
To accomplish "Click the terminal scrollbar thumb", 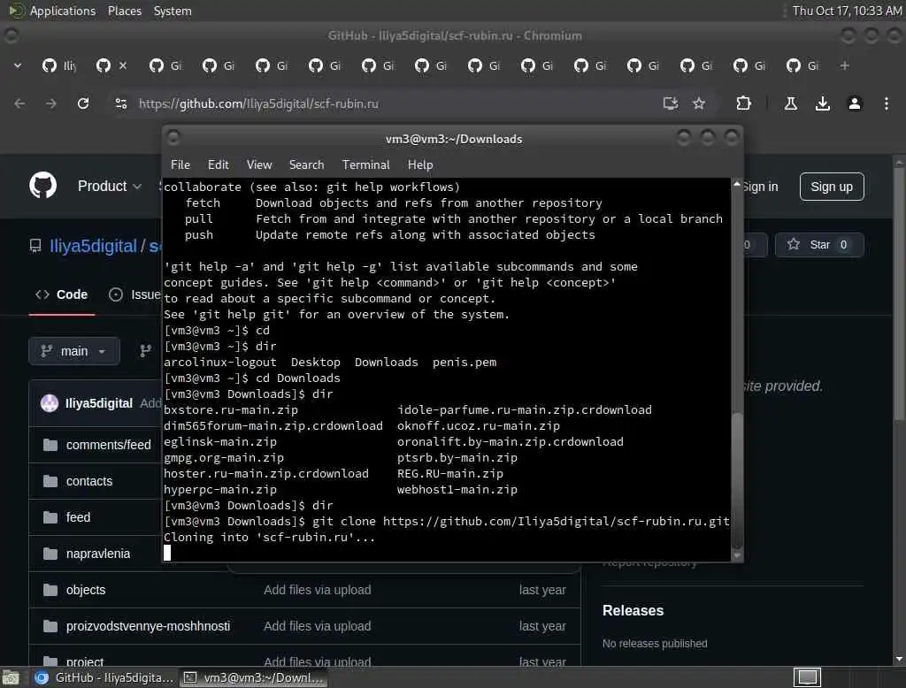I will (x=737, y=479).
